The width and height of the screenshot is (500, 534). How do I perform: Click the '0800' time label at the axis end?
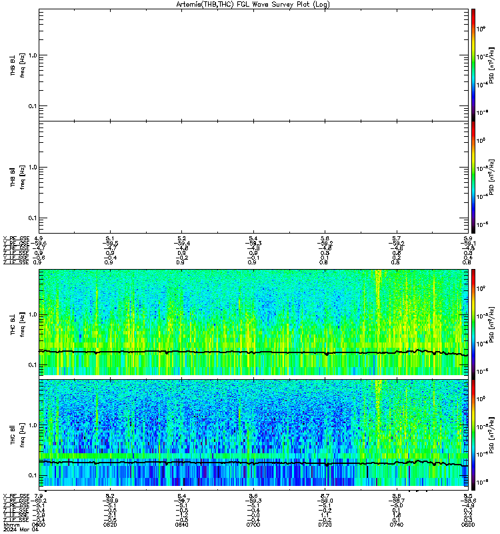pos(468,525)
